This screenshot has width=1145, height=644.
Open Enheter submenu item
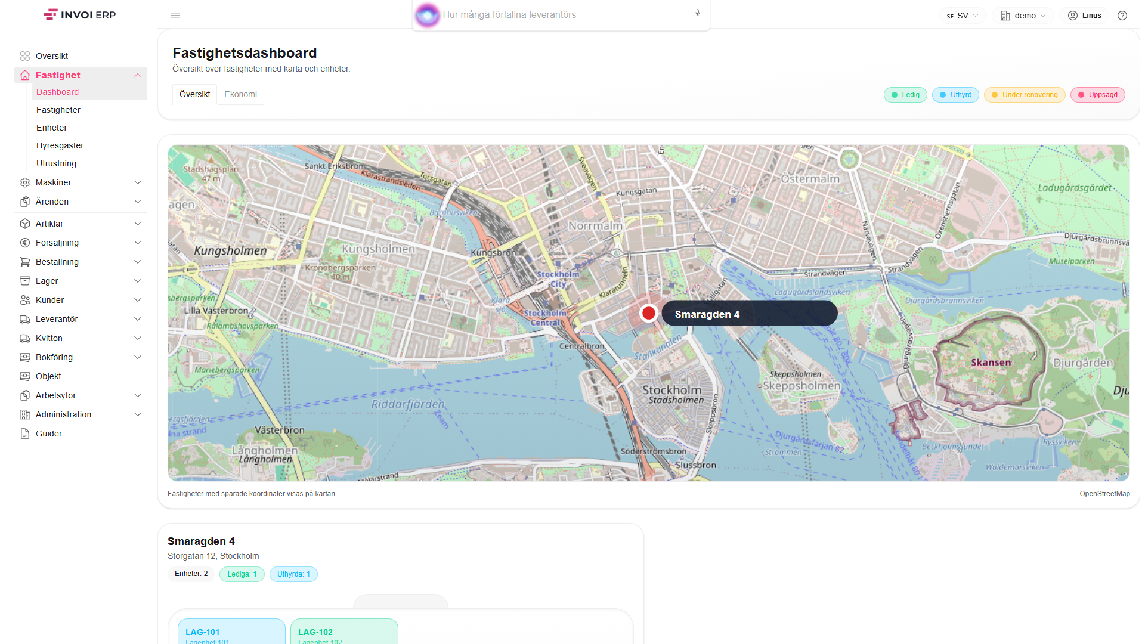pyautogui.click(x=89, y=128)
